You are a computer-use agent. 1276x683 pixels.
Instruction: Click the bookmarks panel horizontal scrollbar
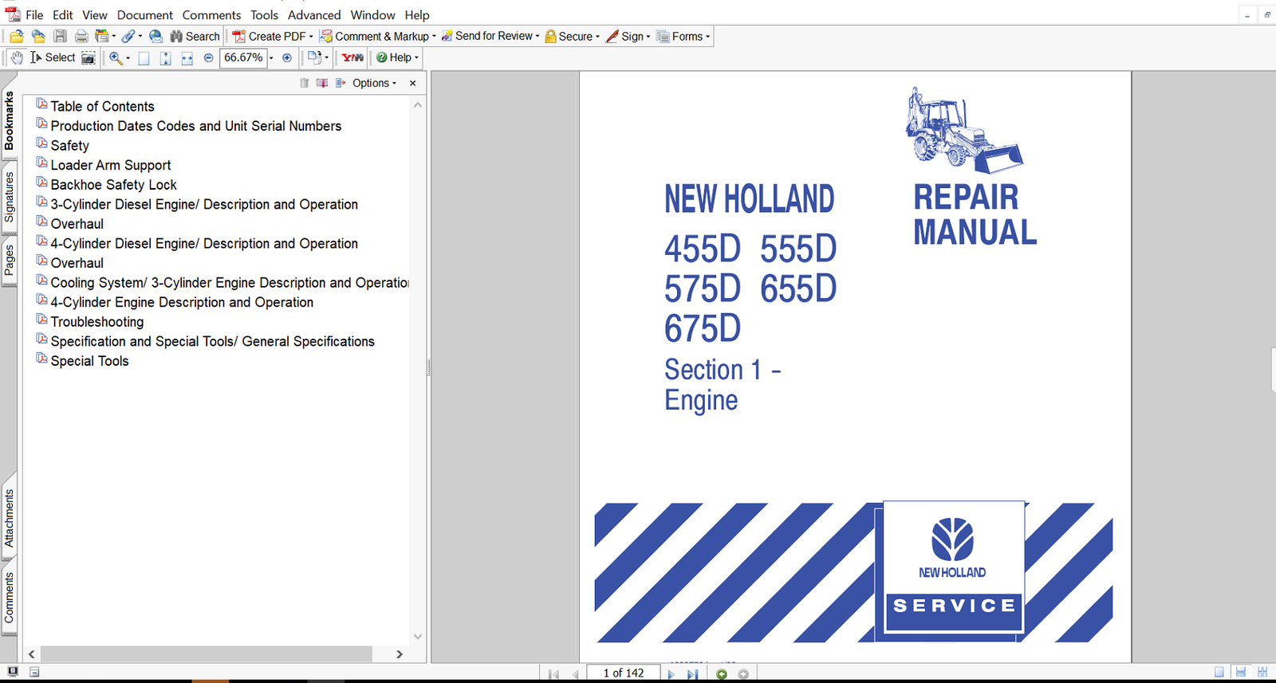tap(206, 654)
